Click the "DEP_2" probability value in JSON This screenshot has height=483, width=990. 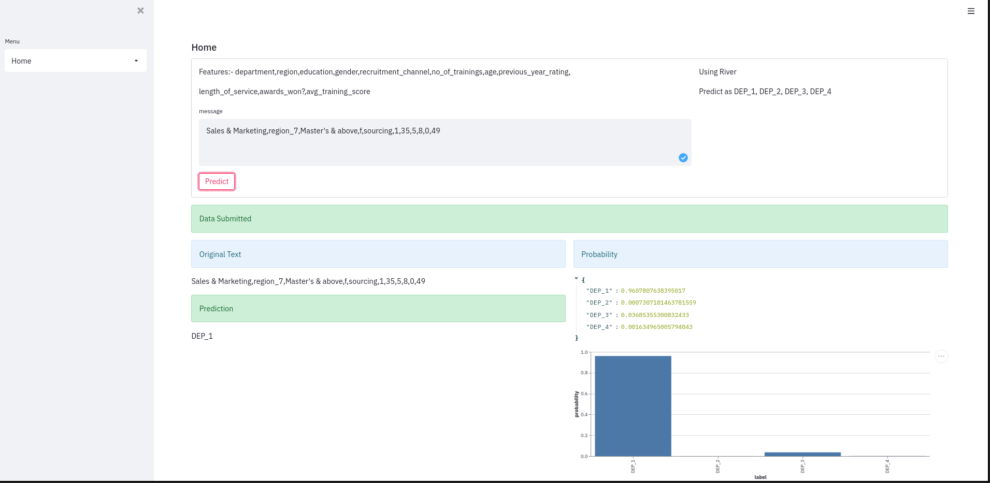658,303
